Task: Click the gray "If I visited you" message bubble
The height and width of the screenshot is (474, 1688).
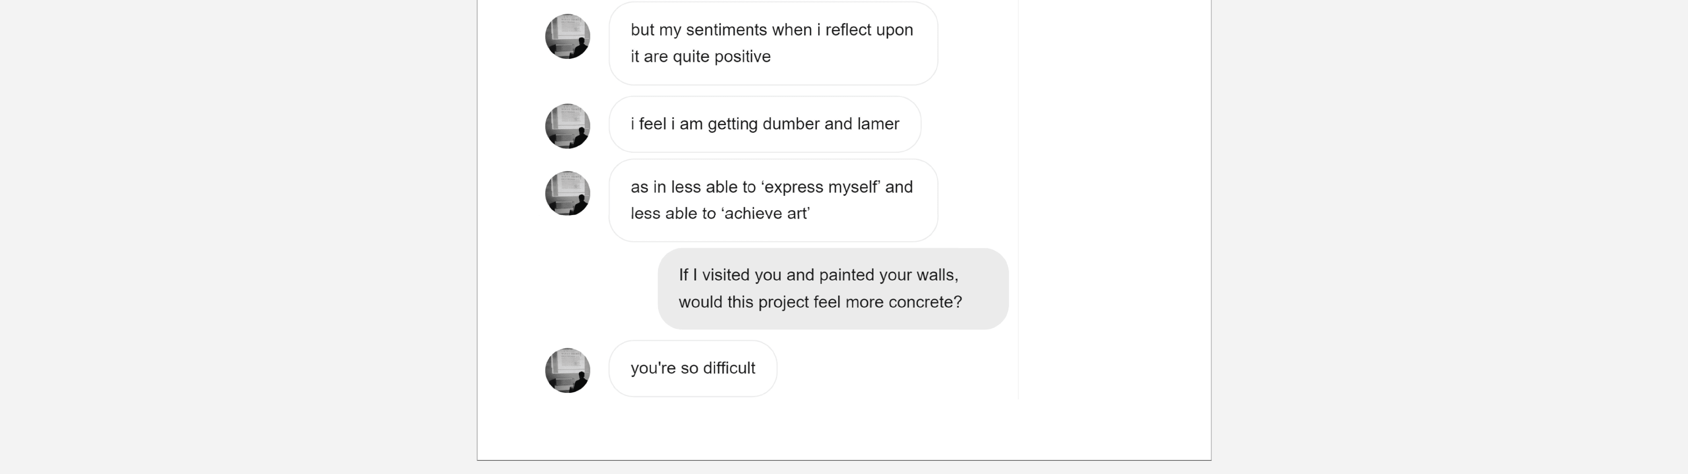Action: pyautogui.click(x=832, y=289)
